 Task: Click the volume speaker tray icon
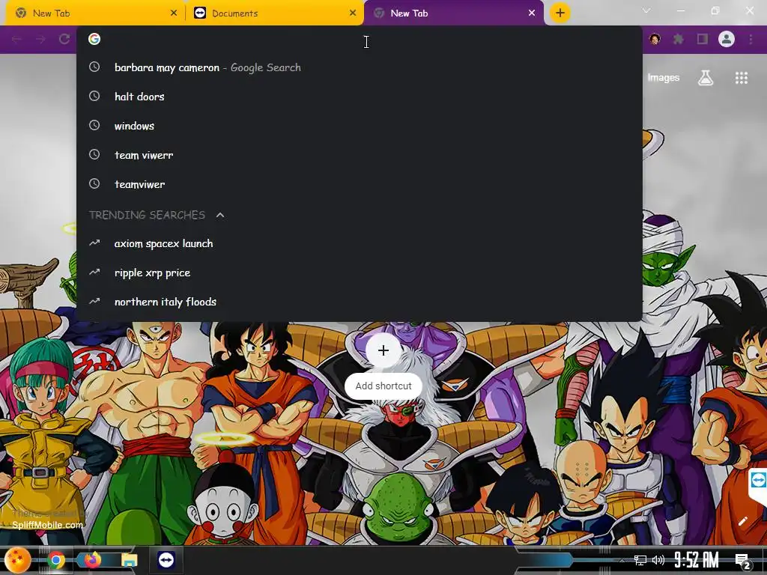658,560
